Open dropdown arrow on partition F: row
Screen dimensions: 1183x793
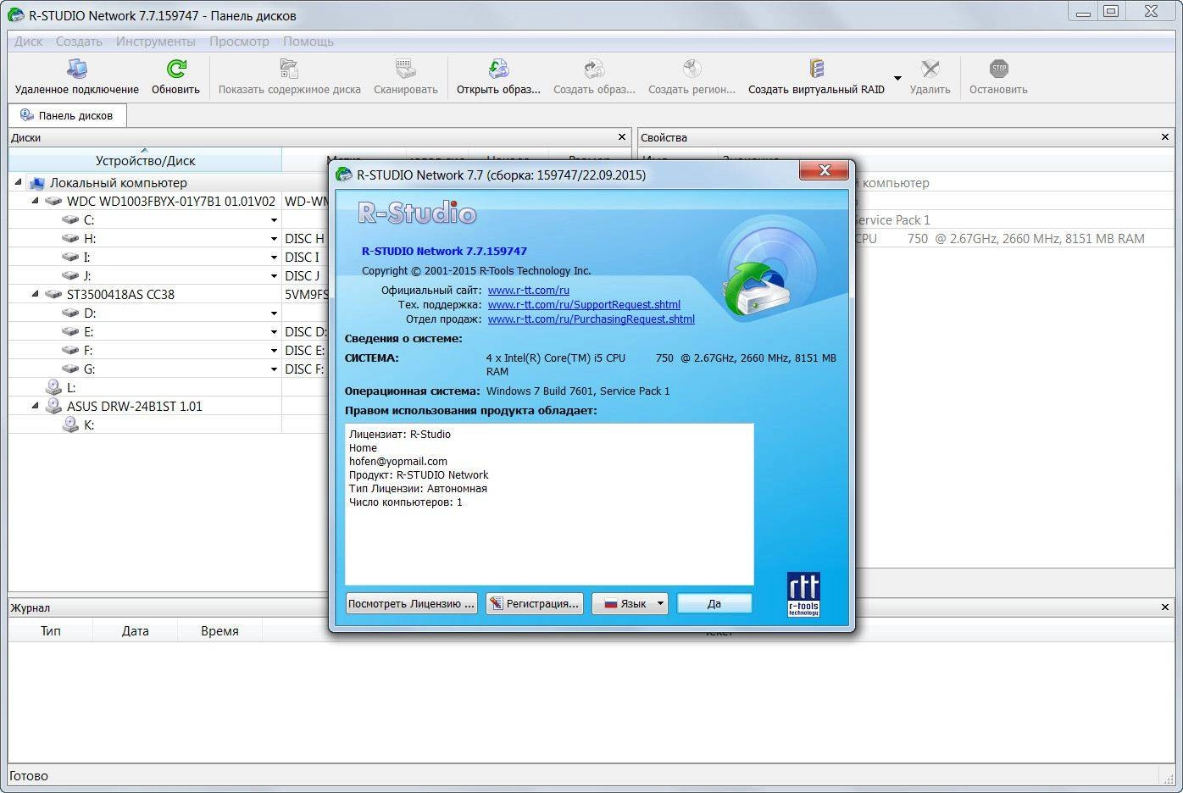pyautogui.click(x=274, y=351)
